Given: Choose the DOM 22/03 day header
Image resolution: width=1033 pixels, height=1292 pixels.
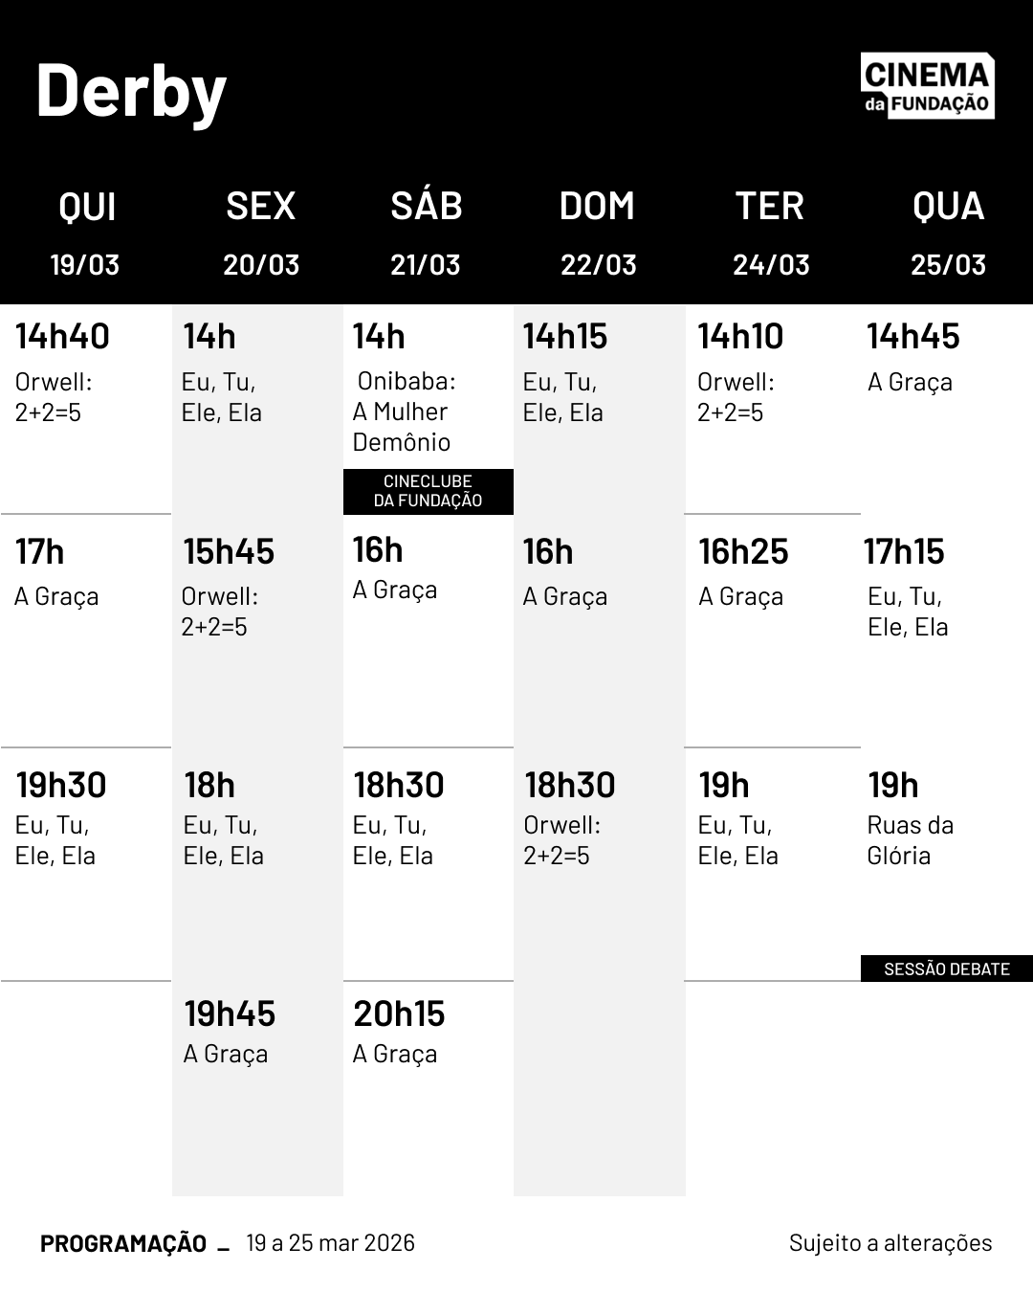Looking at the screenshot, I should click(597, 233).
